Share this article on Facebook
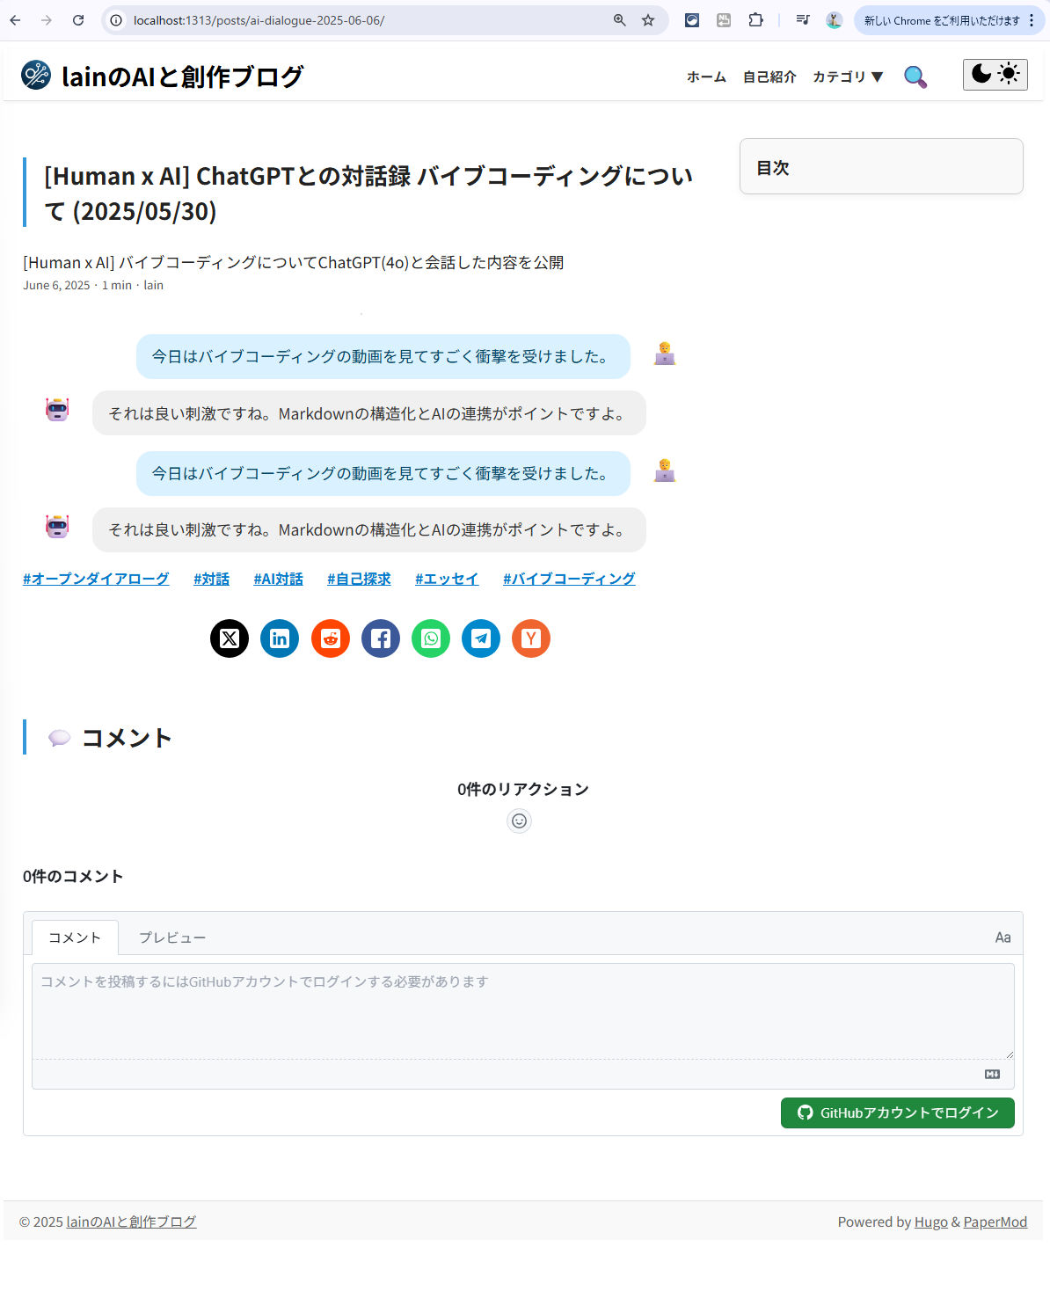The width and height of the screenshot is (1050, 1291). pos(381,638)
